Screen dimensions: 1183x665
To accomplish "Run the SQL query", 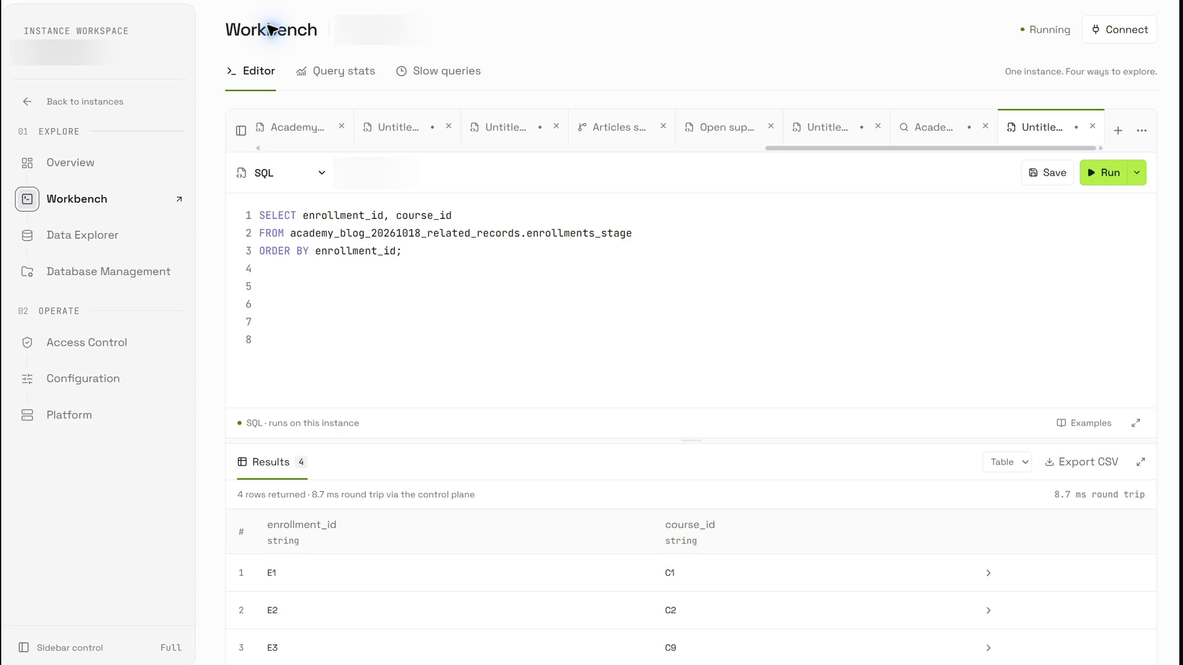I will (1104, 173).
